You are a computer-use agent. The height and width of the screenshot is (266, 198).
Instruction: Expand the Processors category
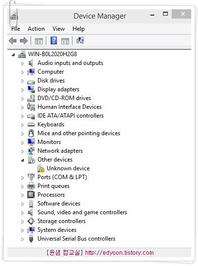pyautogui.click(x=22, y=195)
